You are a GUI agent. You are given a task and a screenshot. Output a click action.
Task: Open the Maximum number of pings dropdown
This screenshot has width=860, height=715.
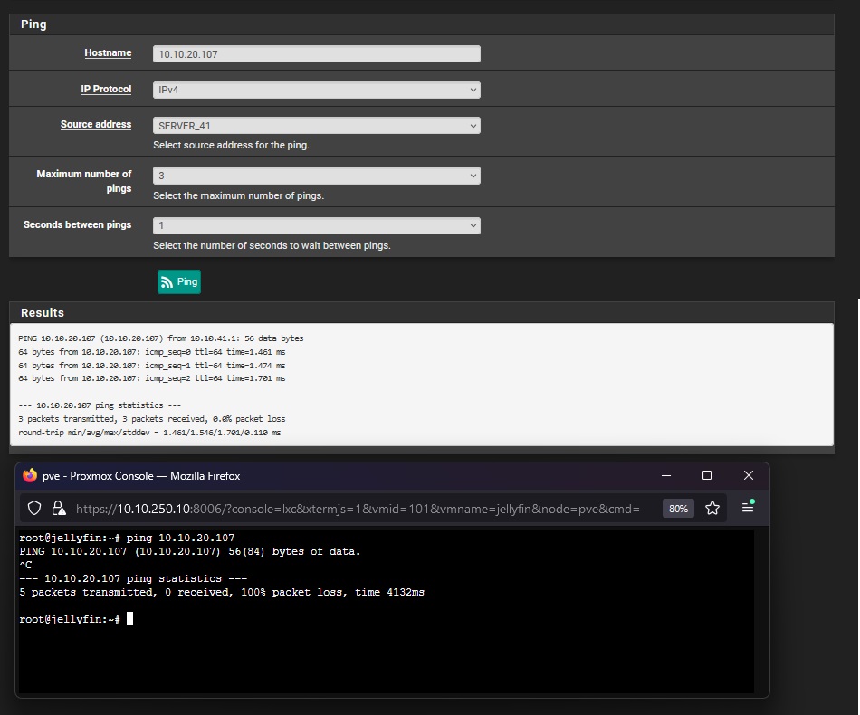[316, 176]
